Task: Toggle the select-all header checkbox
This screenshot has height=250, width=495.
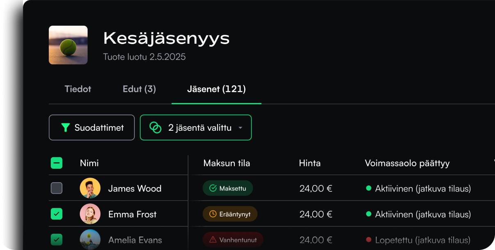Action: point(57,163)
